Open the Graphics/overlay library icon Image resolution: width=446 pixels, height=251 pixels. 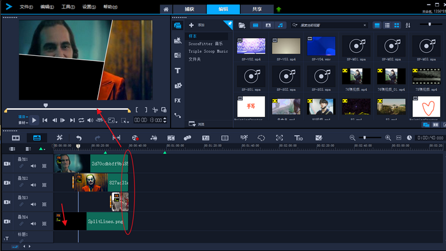[x=178, y=85]
